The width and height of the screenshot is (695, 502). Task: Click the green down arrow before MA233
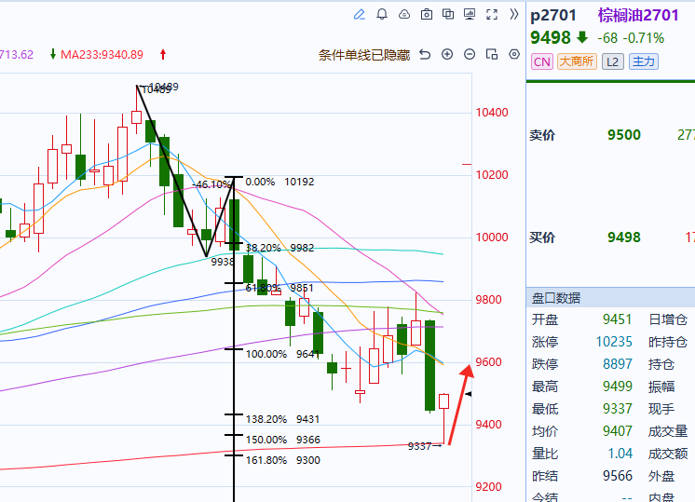[x=53, y=55]
